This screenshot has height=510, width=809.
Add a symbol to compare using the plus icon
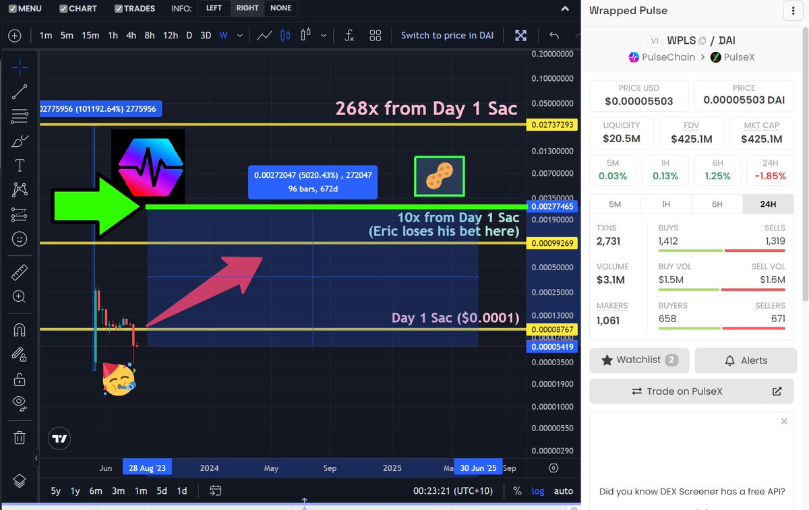click(15, 36)
